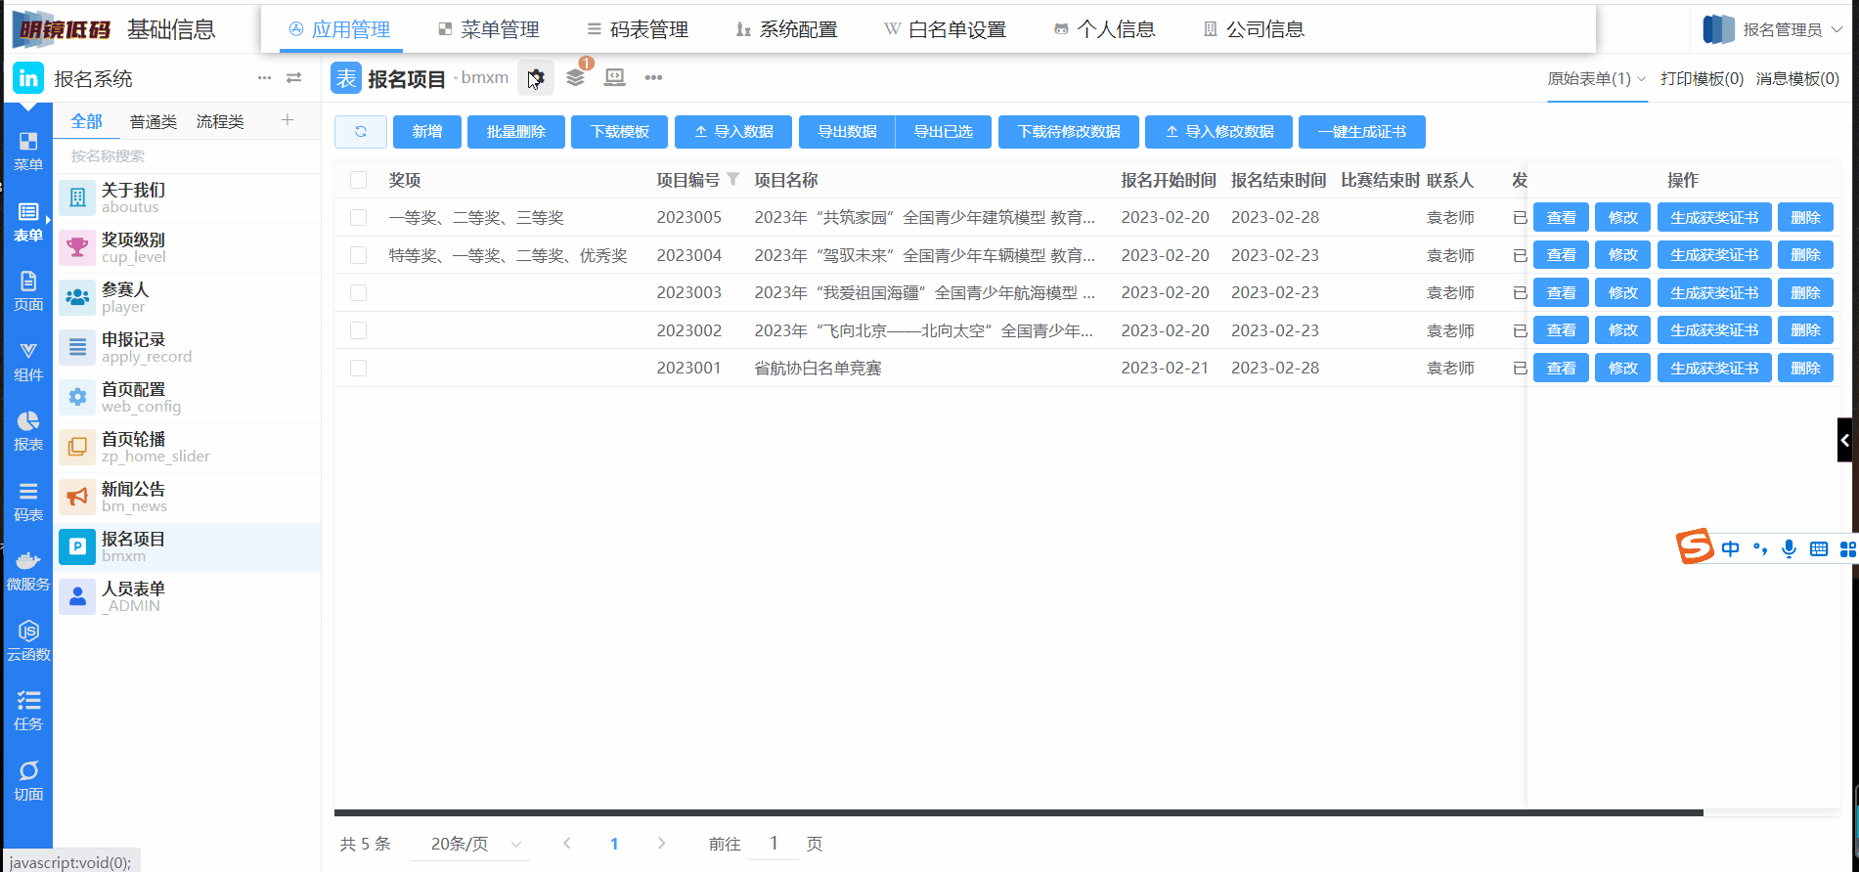The image size is (1859, 872).
Task: Open the ellipsis menu next to 报名系统
Action: [264, 77]
